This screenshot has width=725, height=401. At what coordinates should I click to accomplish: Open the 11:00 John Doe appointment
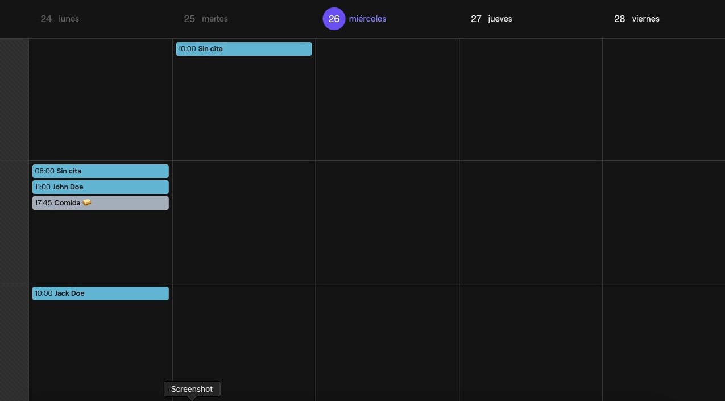point(100,187)
